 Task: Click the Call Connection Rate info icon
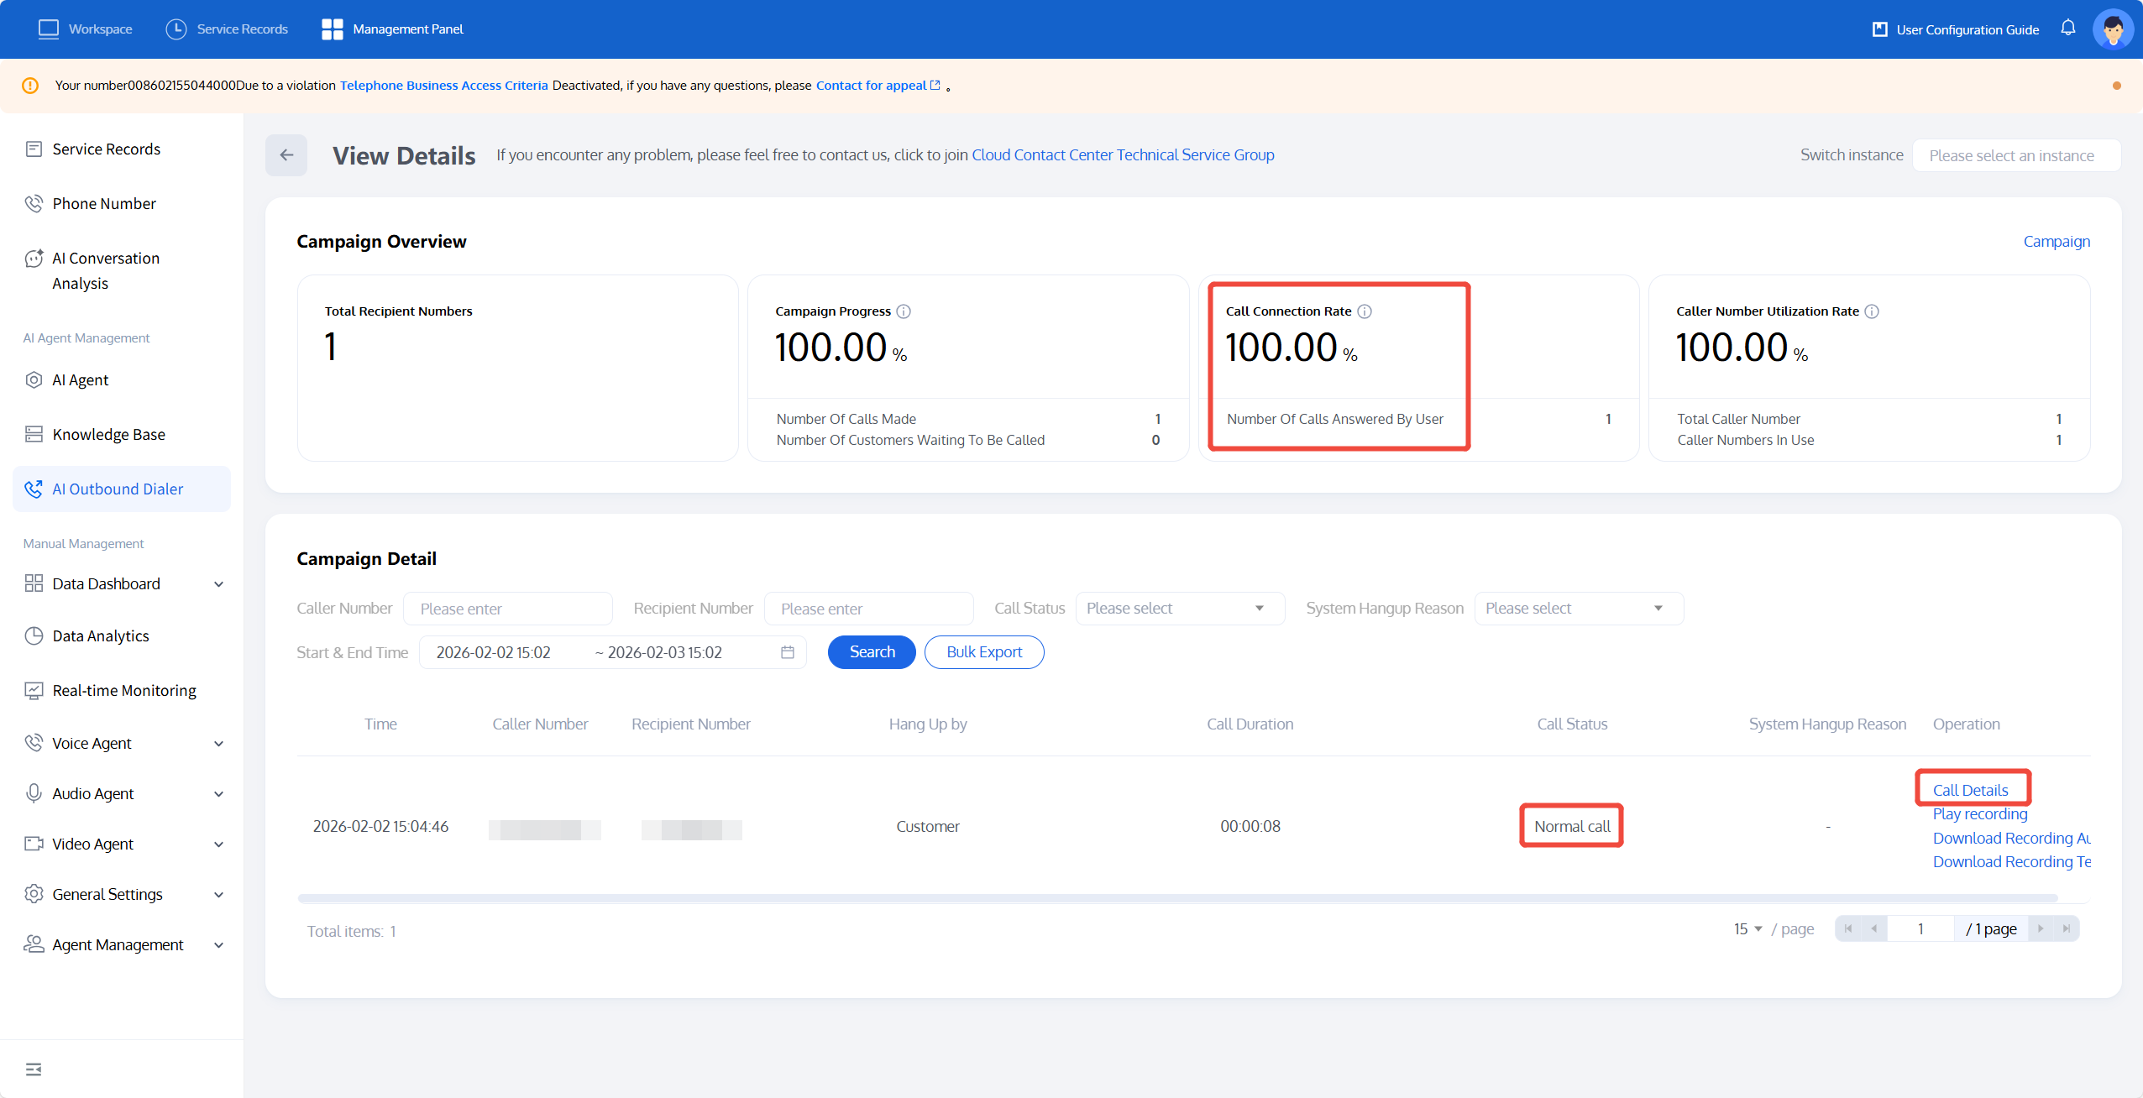1365,311
